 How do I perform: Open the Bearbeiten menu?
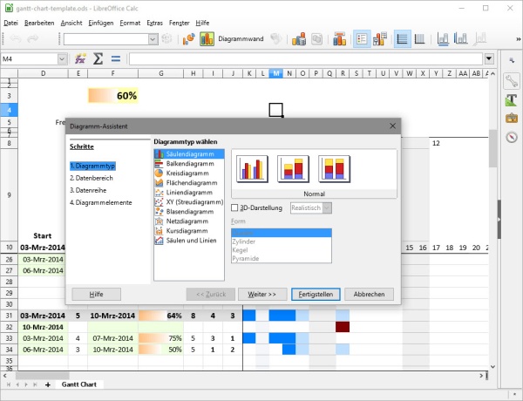point(39,23)
